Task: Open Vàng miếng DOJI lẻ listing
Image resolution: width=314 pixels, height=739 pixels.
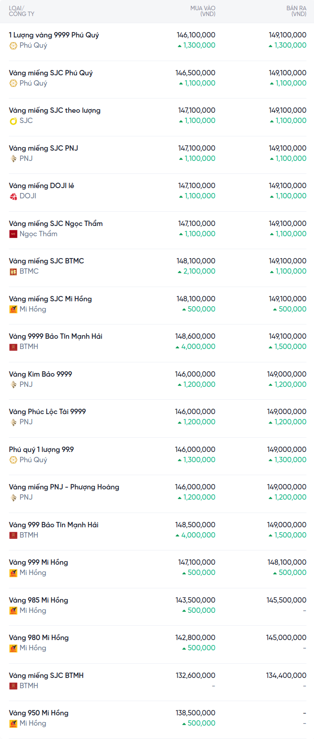Action: click(x=41, y=186)
